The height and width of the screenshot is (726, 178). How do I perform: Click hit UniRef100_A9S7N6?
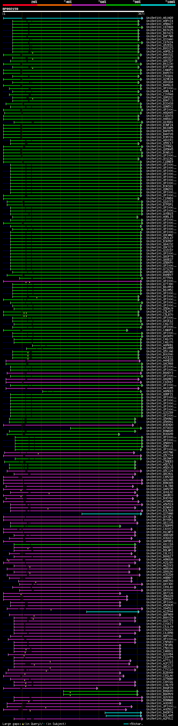point(160,453)
